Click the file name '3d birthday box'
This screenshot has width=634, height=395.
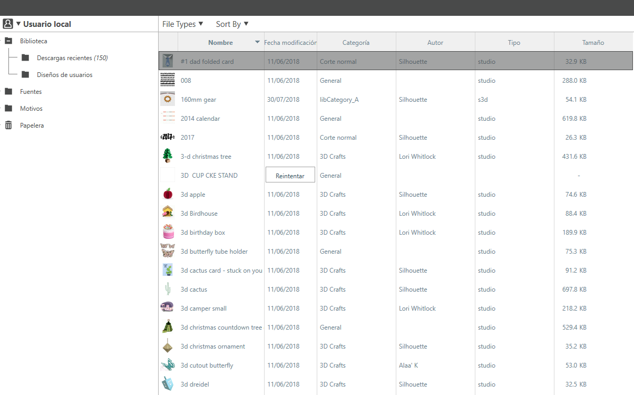click(203, 233)
